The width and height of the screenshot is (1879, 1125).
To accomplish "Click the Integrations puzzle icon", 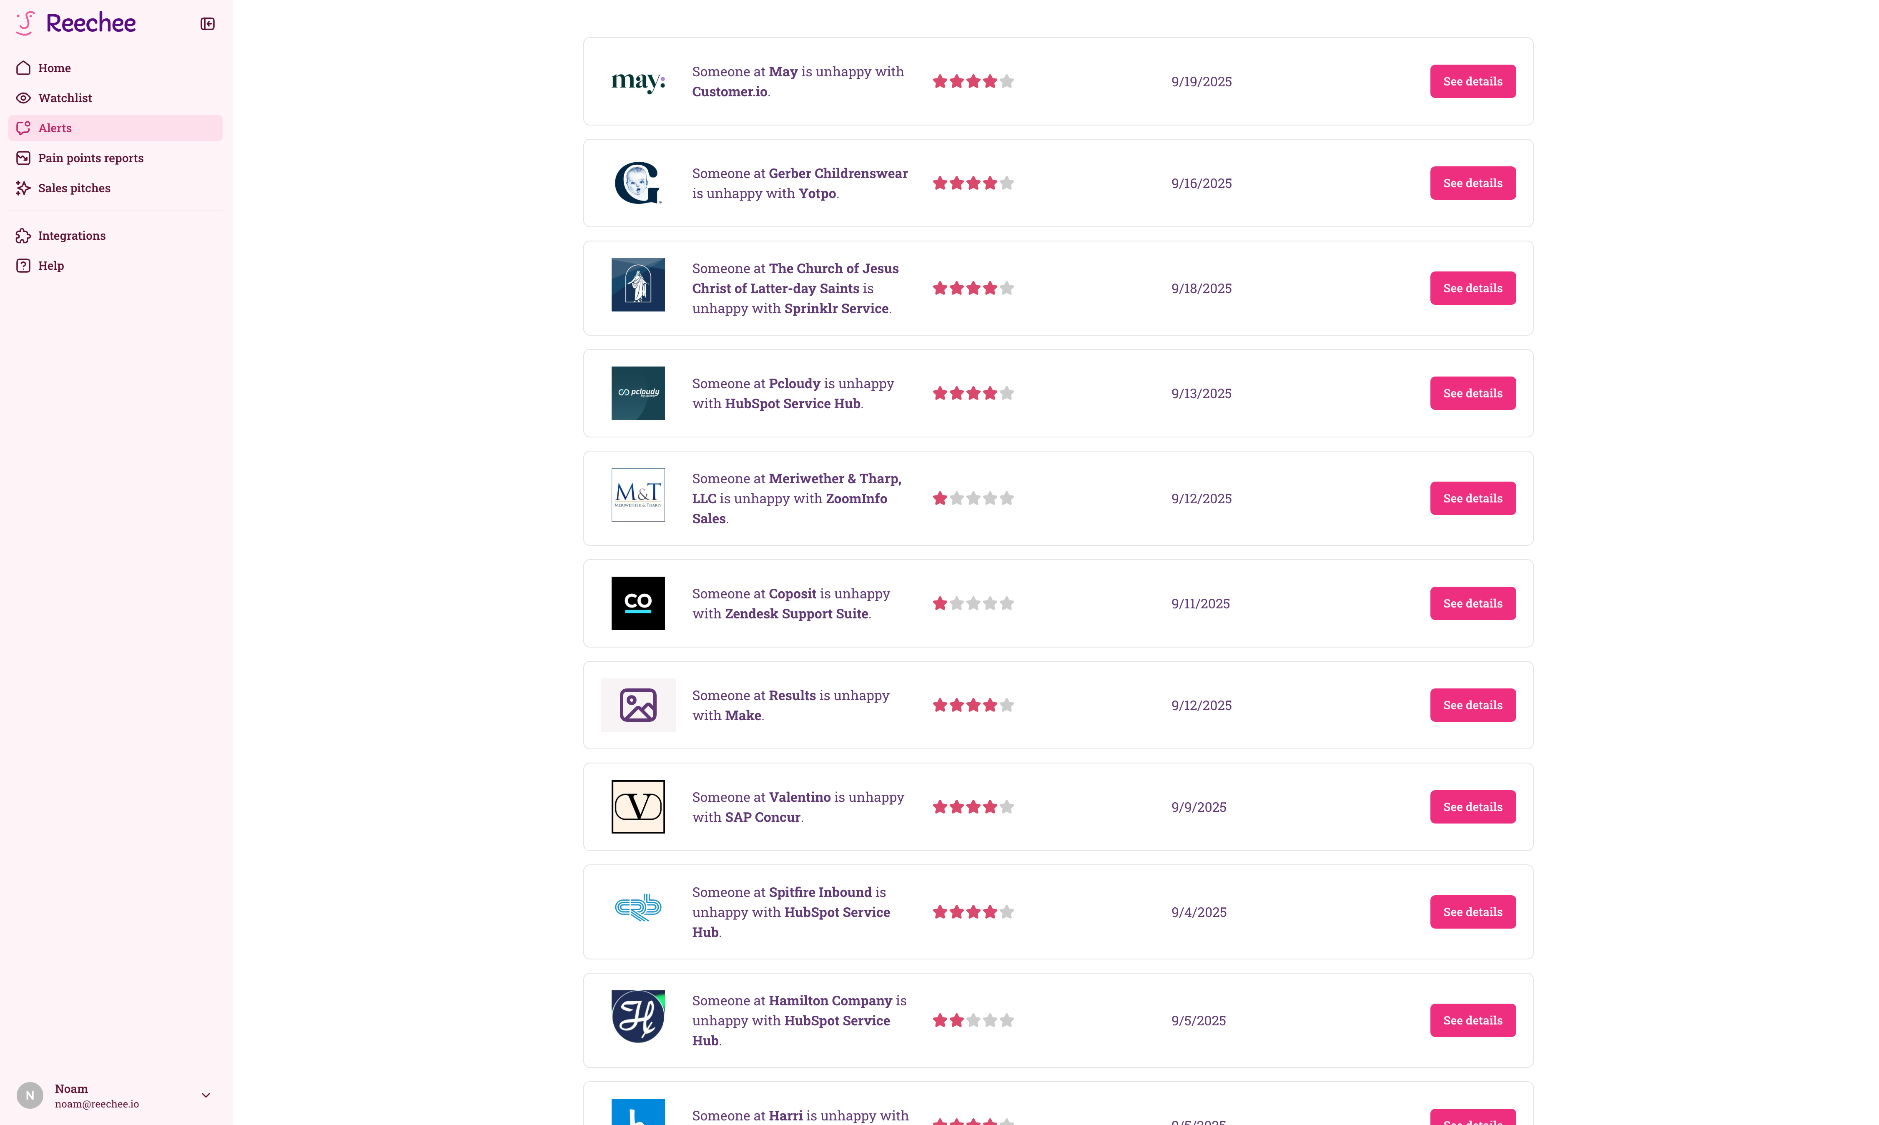I will point(23,236).
